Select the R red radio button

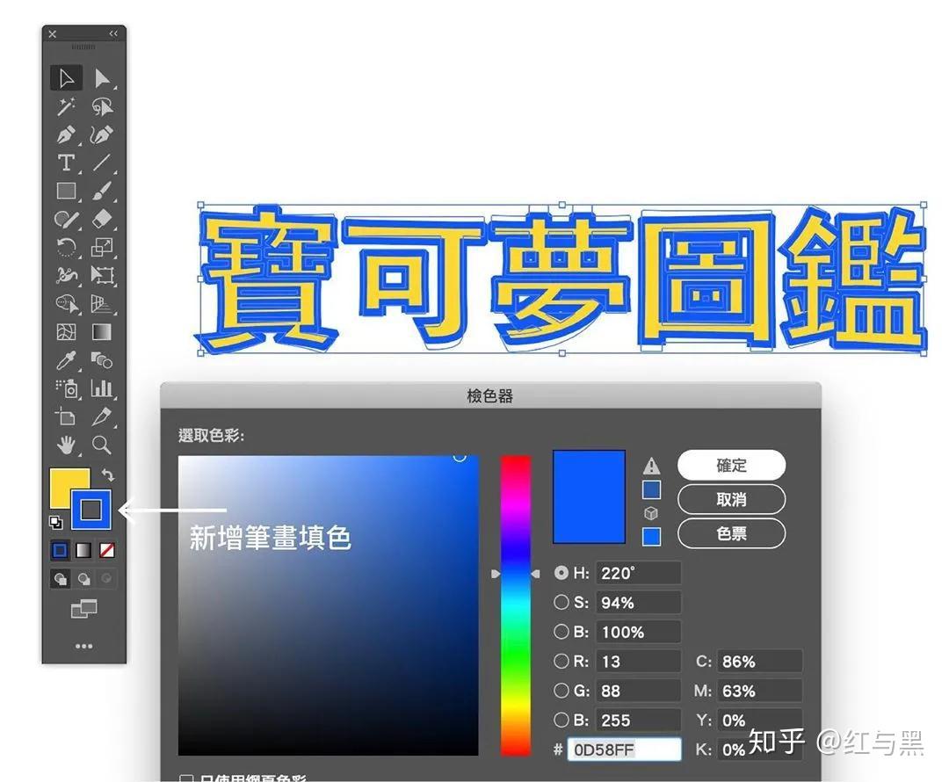point(561,661)
